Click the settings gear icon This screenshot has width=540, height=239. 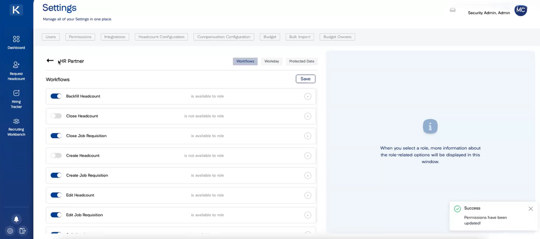(10, 231)
